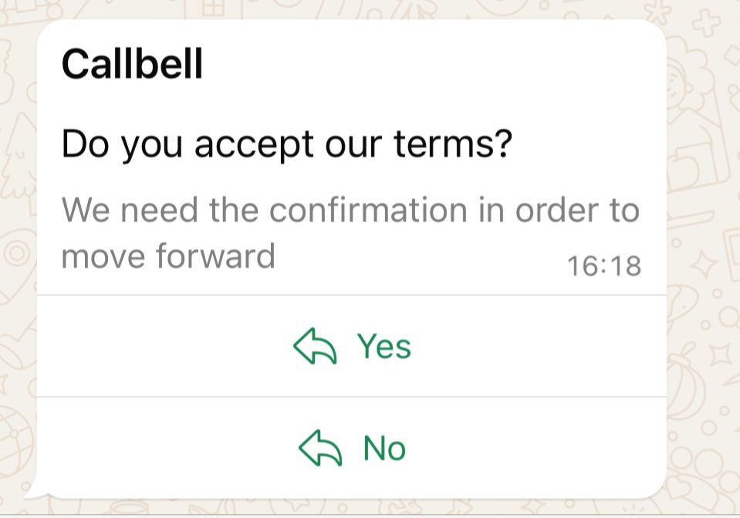Screen dimensions: 740x518
Task: Click the "move forward" footer line
Action: point(168,256)
